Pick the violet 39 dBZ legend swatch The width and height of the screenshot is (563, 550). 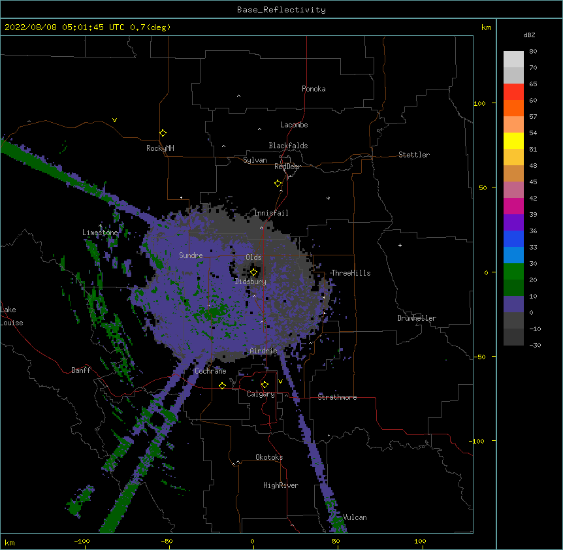(x=513, y=223)
